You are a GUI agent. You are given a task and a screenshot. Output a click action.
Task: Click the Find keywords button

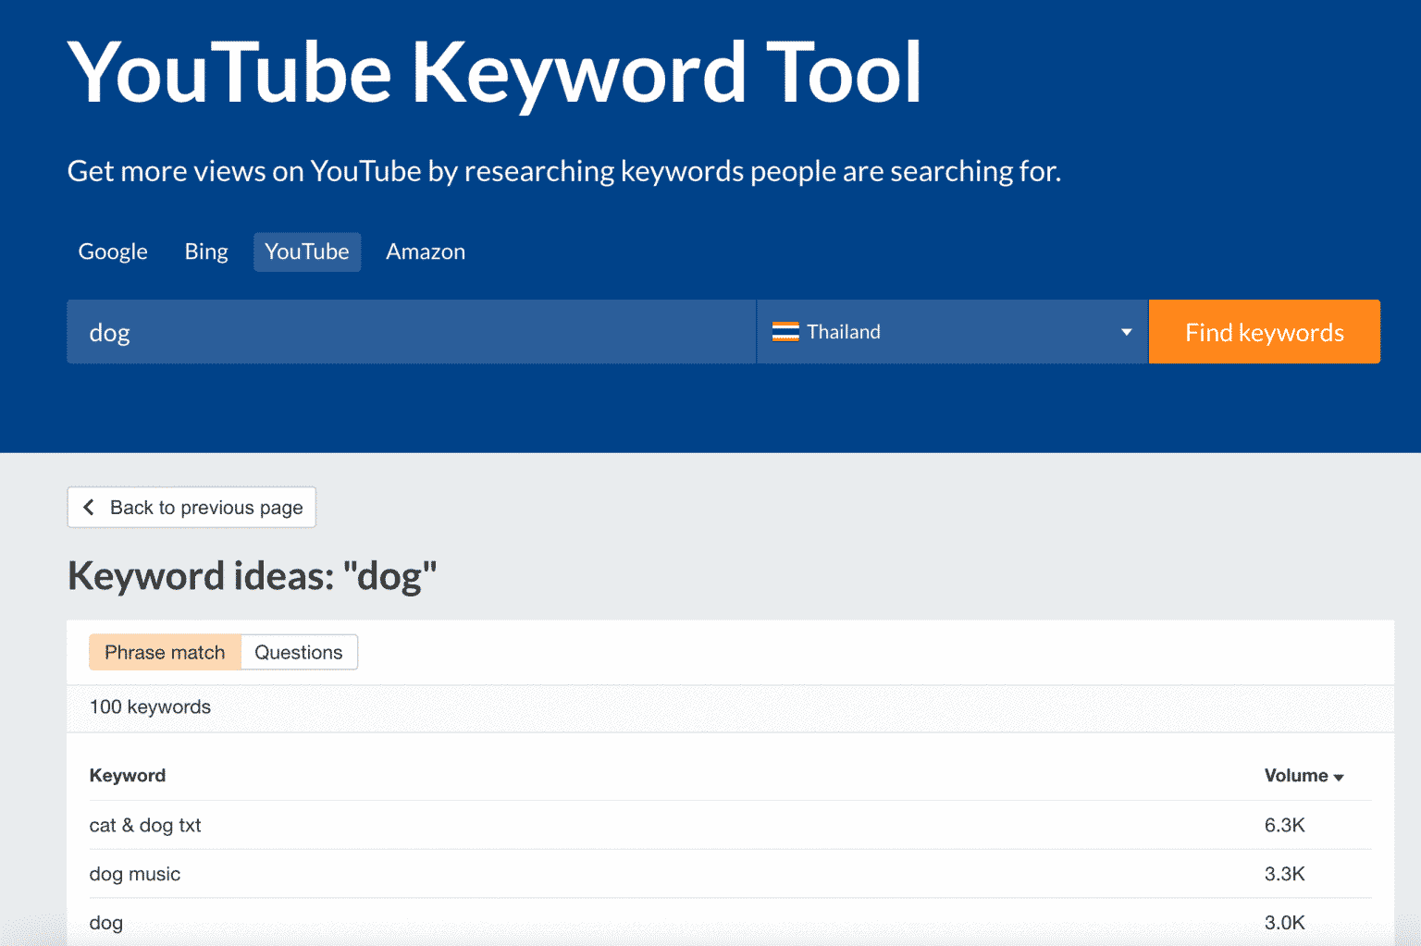point(1264,332)
